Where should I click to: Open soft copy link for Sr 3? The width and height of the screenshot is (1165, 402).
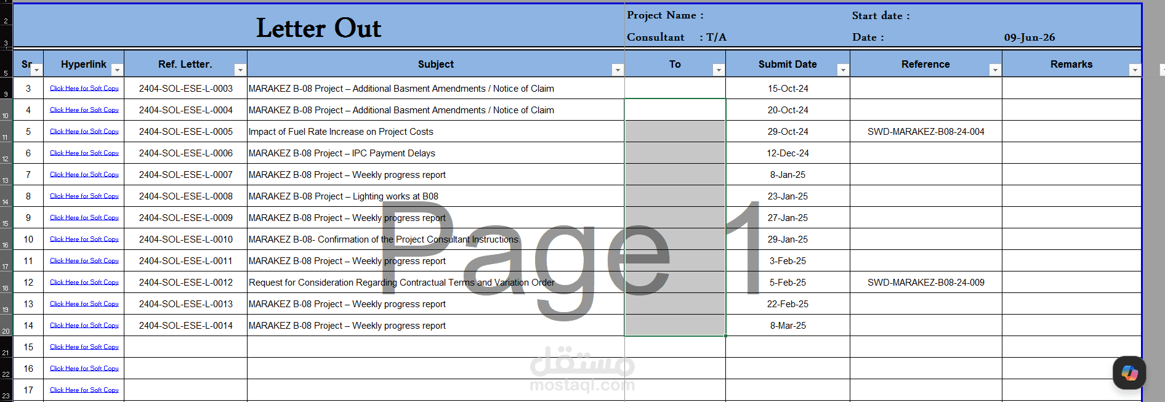pos(84,89)
